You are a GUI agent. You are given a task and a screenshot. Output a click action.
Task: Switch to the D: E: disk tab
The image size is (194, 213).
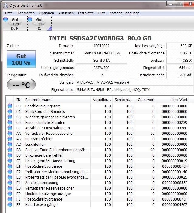15,24
